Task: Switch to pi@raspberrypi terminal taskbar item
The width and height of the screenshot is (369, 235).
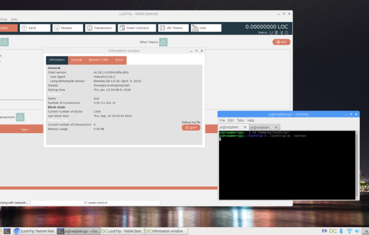Action: click(x=79, y=231)
